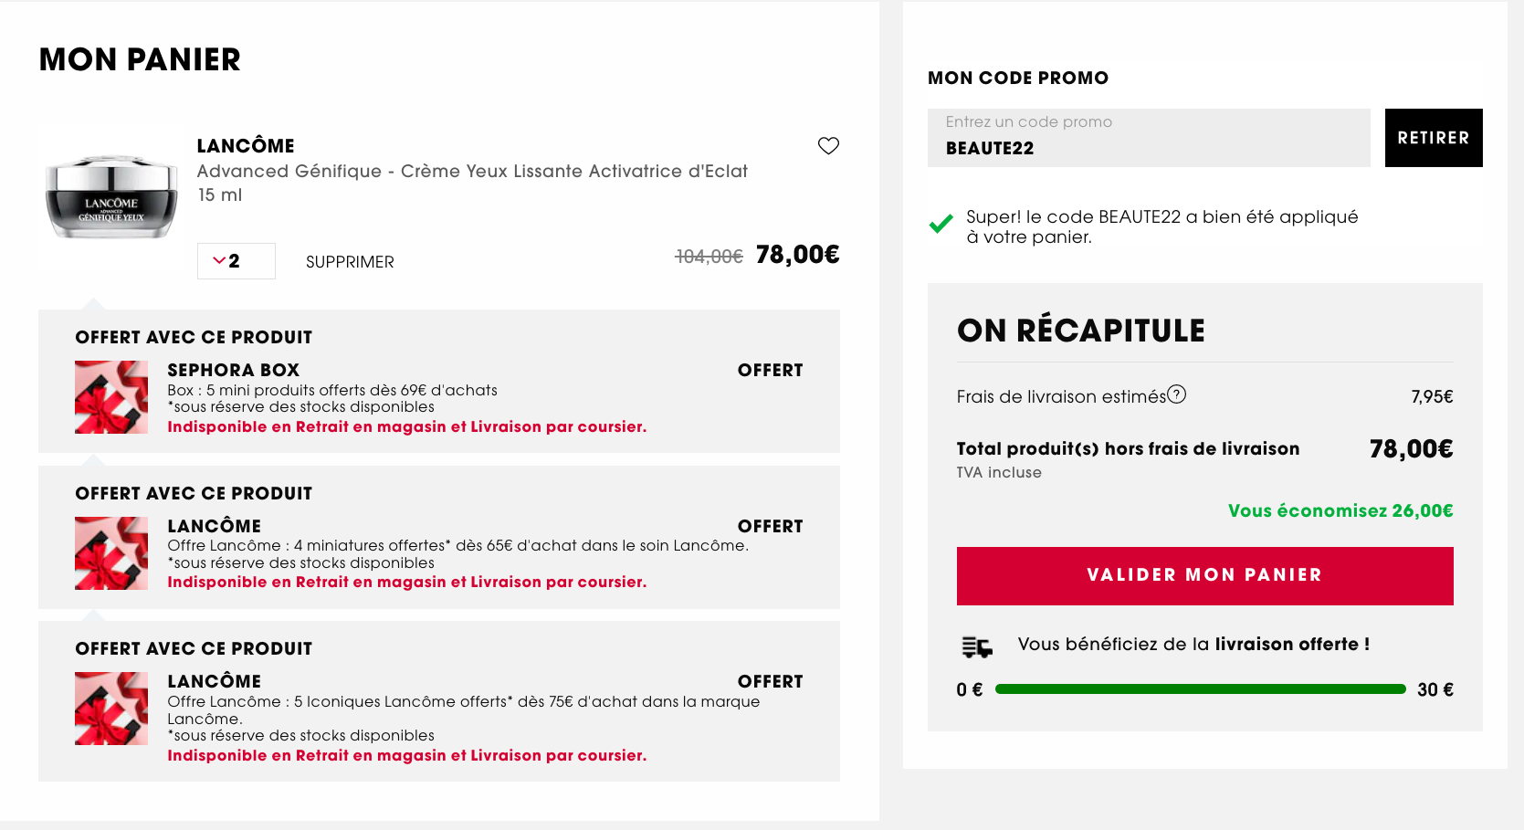This screenshot has height=830, width=1524.
Task: Click SUPPRIMER to remove the product
Action: (x=350, y=262)
